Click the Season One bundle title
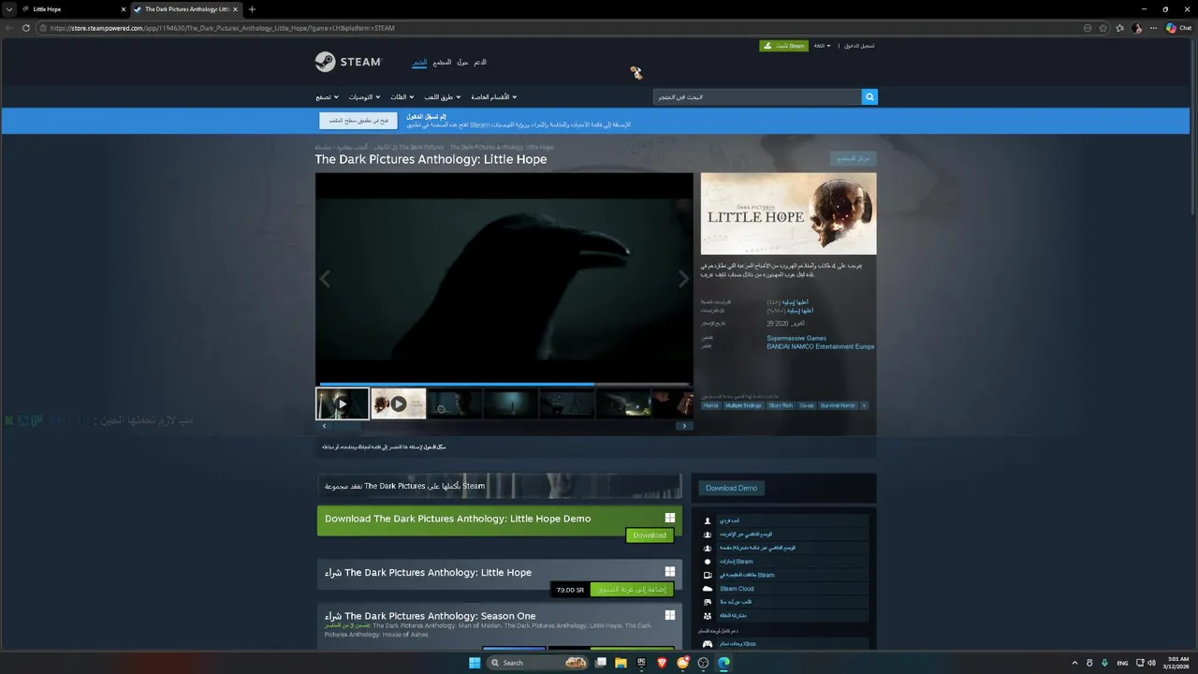This screenshot has width=1198, height=674. pos(430,616)
